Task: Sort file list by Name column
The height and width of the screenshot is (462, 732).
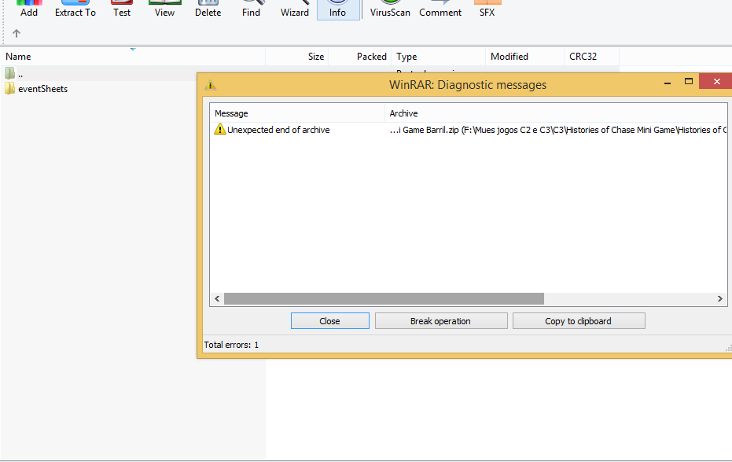Action: [x=133, y=57]
